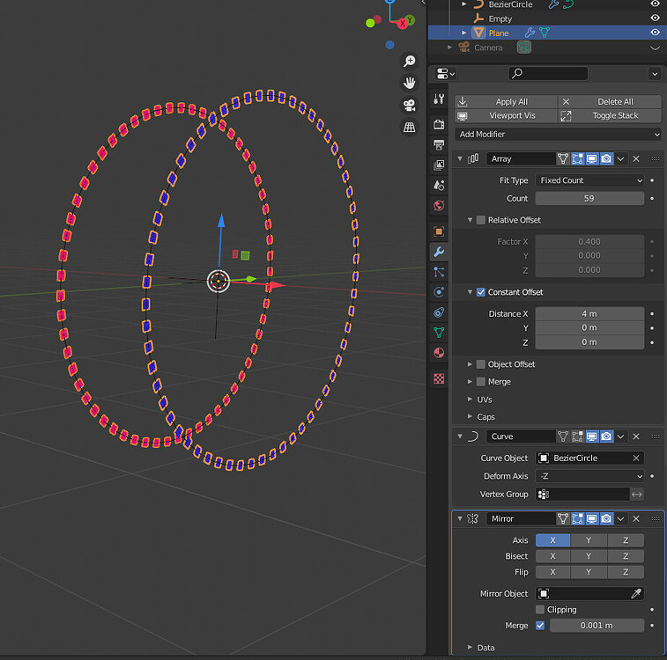Remove the Array modifier

(x=636, y=159)
